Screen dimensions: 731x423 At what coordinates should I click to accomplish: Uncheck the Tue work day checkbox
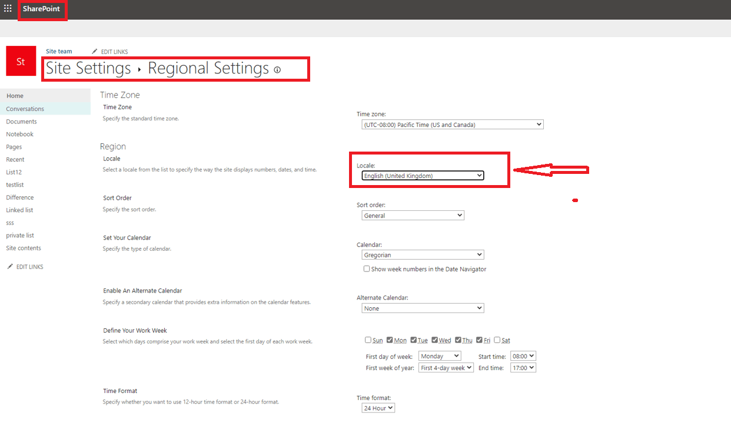(414, 340)
